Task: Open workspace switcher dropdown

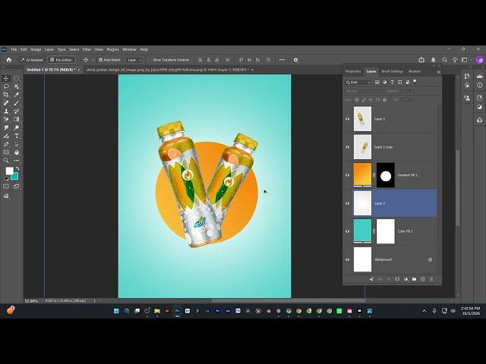Action: 465,60
